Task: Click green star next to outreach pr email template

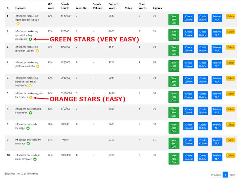Action: click(x=35, y=159)
